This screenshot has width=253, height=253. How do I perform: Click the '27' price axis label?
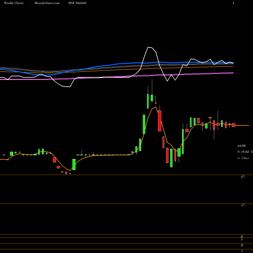[242, 177]
